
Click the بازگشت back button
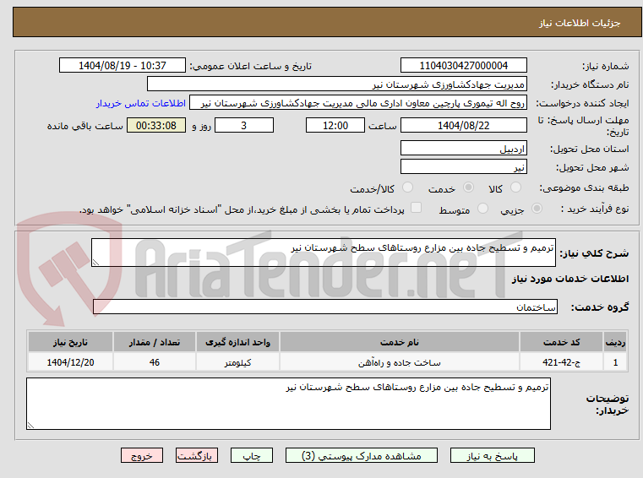[196, 455]
